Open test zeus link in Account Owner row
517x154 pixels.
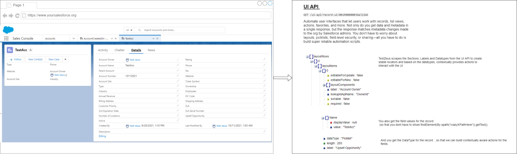pos(135,60)
